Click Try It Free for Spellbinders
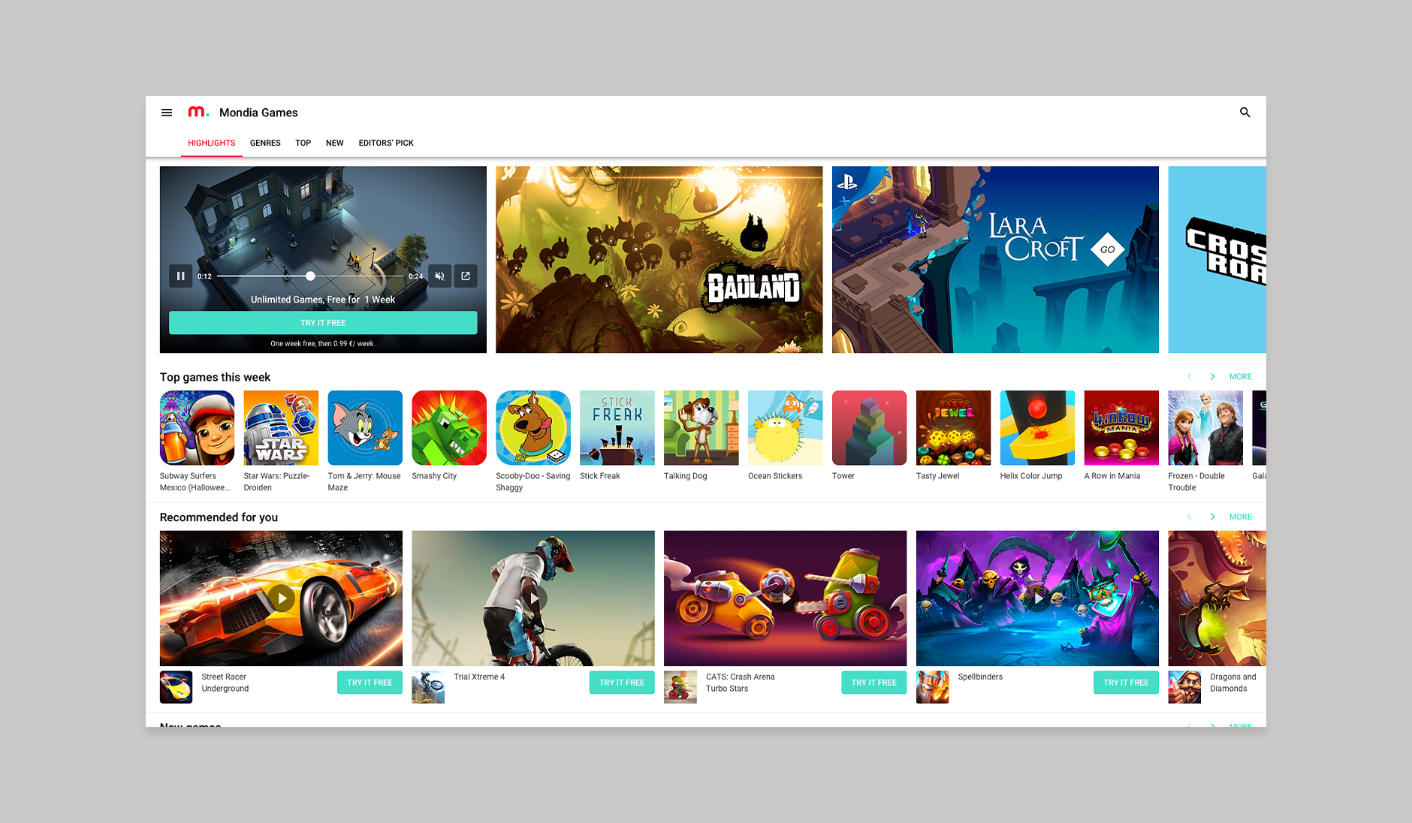This screenshot has width=1412, height=823. tap(1126, 683)
